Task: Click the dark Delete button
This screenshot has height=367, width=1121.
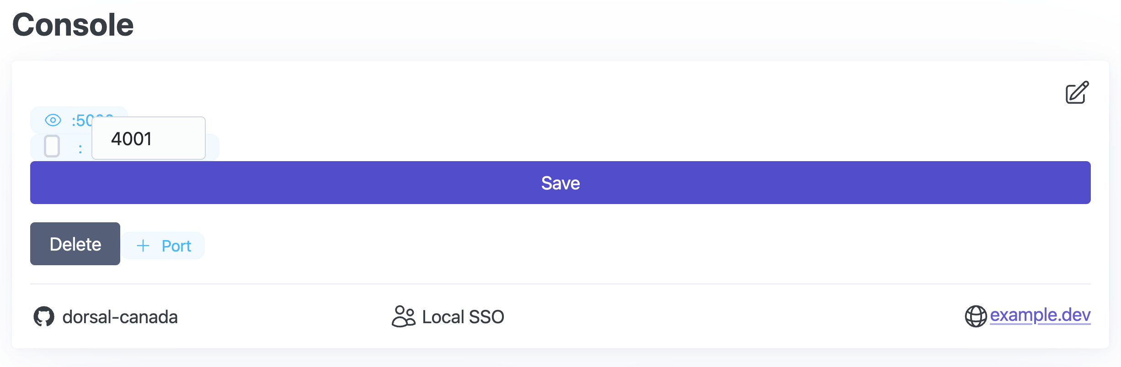Action: (75, 244)
